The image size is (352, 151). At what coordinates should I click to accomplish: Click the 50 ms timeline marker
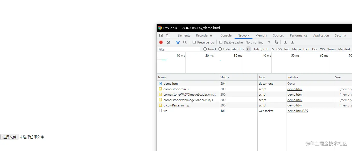coord(295,55)
